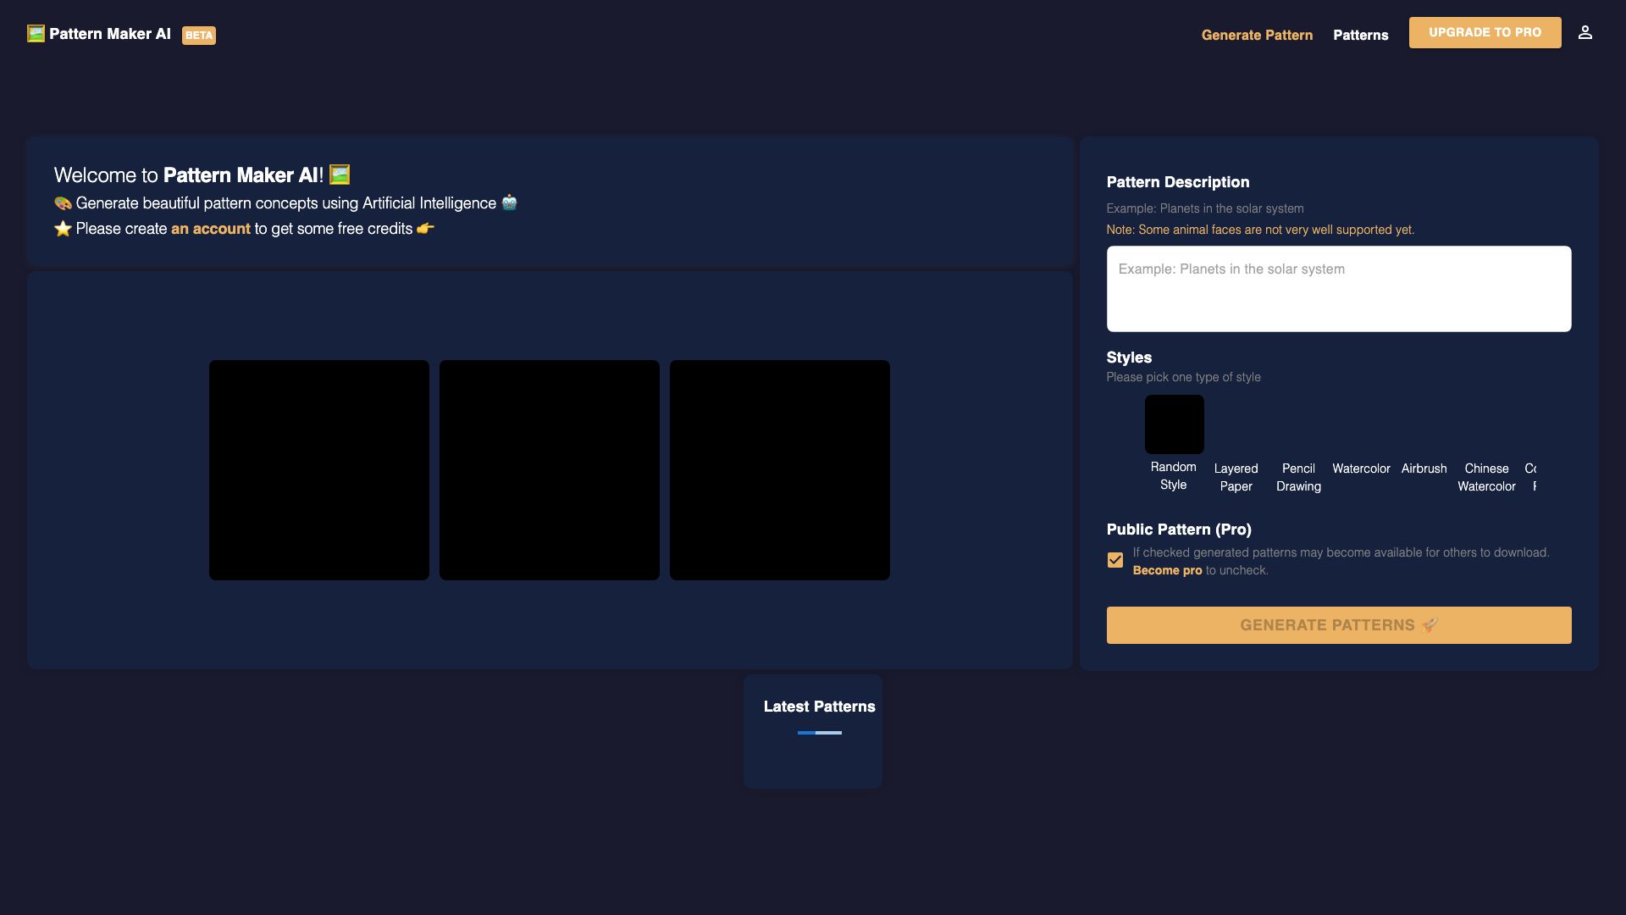Follow the 'an account' link
Viewport: 1626px width, 915px height.
[211, 229]
